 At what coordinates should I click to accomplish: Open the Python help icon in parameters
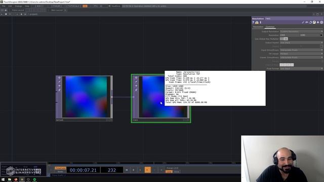(x=257, y=22)
